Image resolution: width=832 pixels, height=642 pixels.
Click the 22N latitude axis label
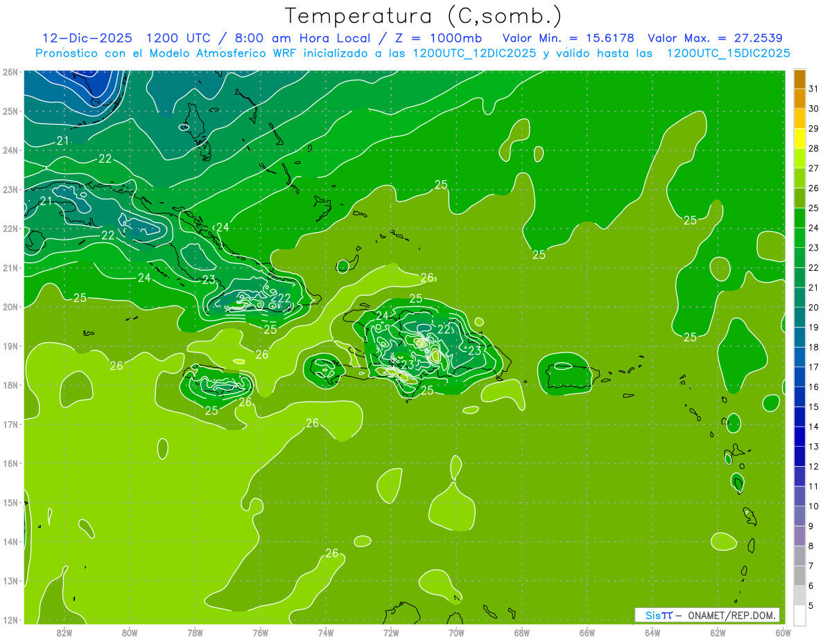click(x=10, y=229)
